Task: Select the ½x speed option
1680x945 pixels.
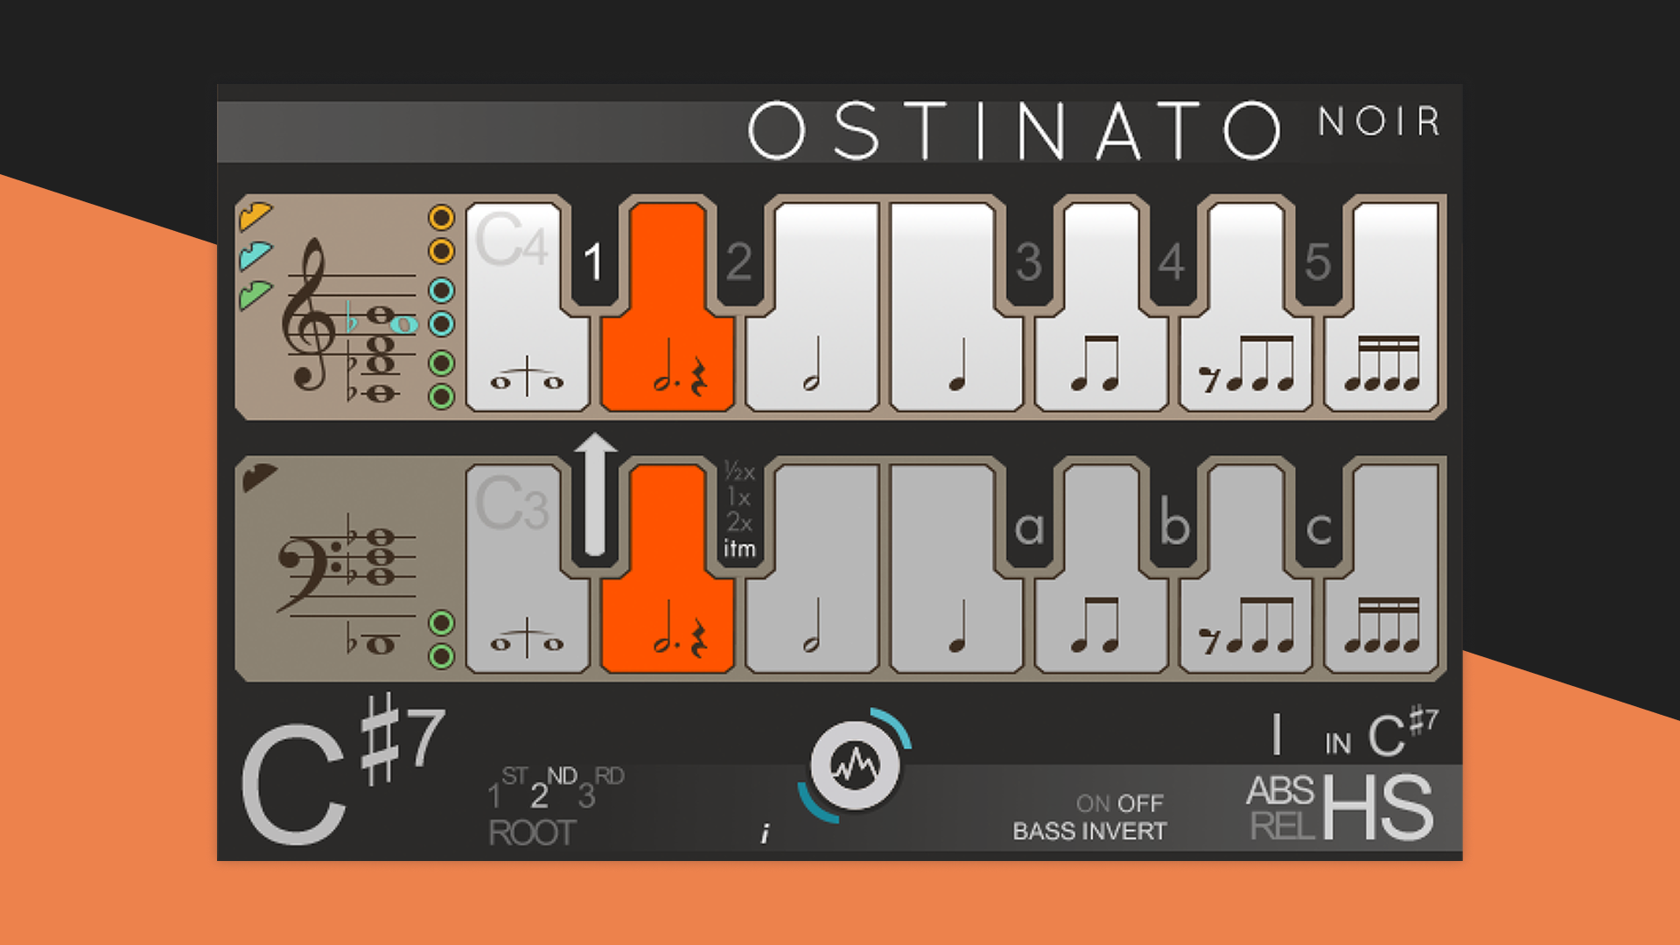Action: point(739,471)
